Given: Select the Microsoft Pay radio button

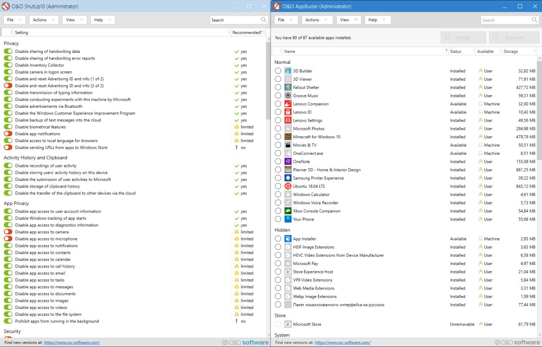Looking at the screenshot, I should click(278, 263).
